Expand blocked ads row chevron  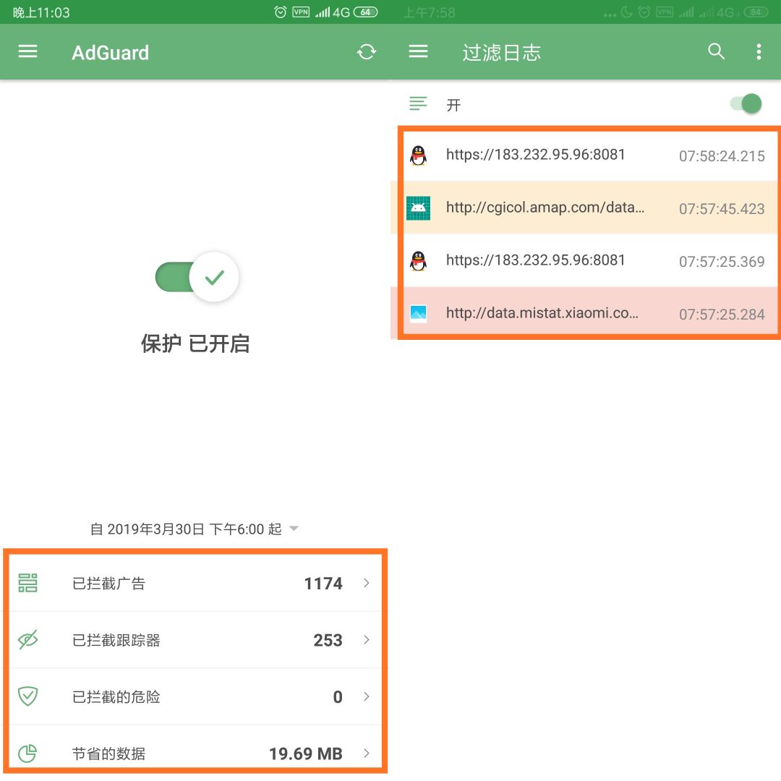367,583
